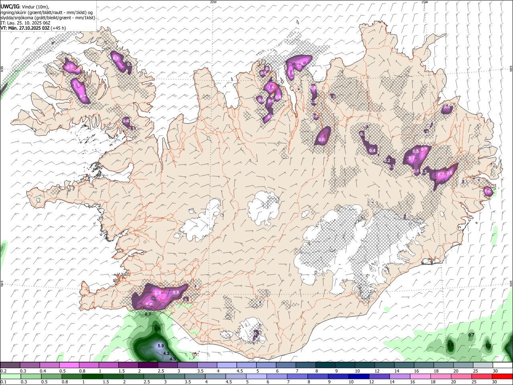
Task: Click the 1.4 snowfall value in the north
Action: click(x=271, y=87)
